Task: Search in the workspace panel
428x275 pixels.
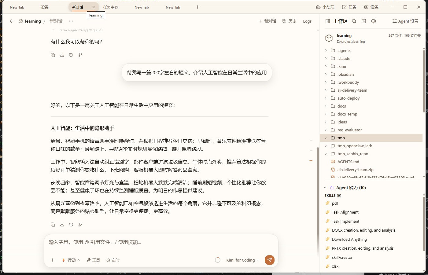Action: tap(354, 21)
